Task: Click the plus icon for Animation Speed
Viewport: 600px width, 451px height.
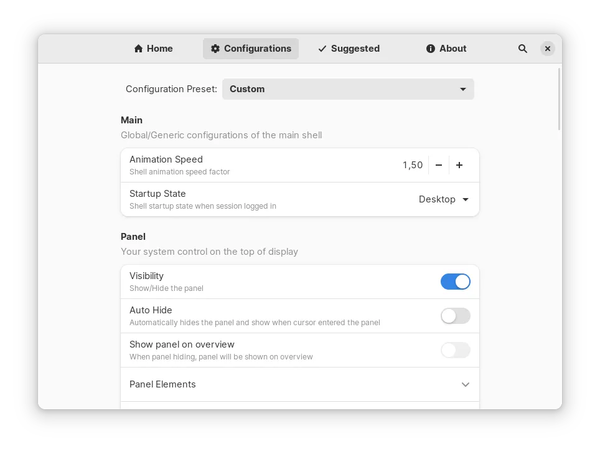Action: click(x=459, y=165)
